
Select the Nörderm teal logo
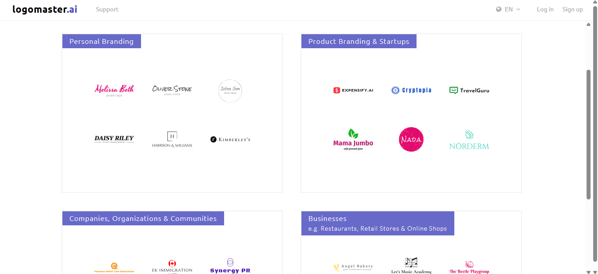[x=469, y=140]
